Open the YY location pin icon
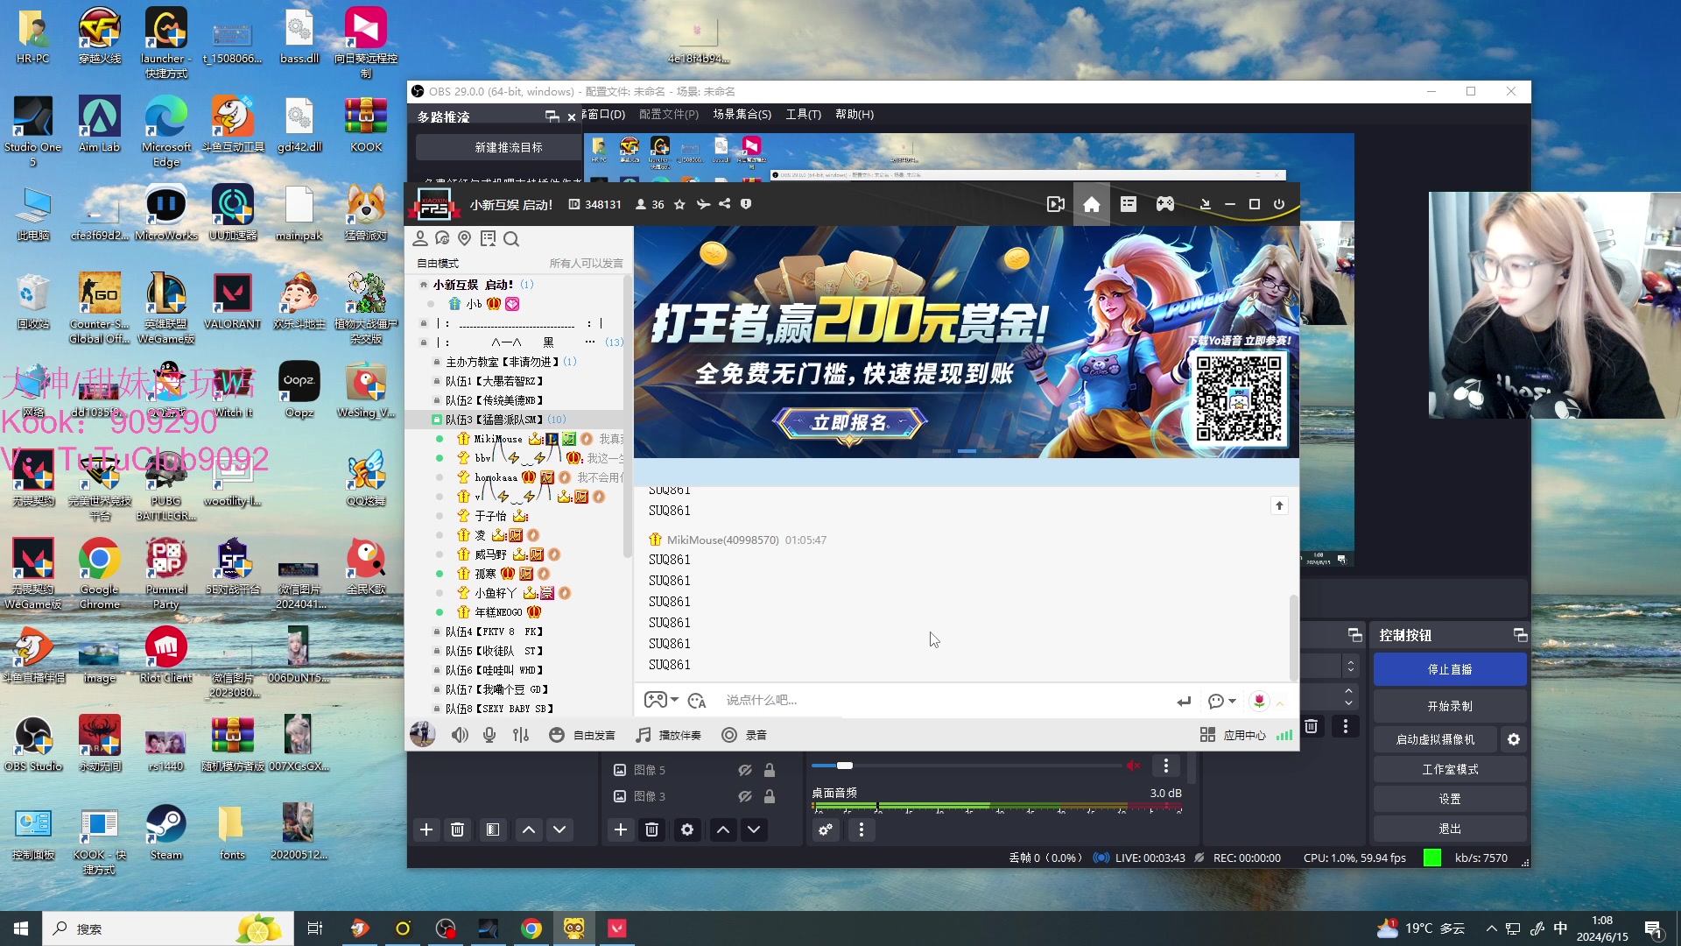The height and width of the screenshot is (946, 1681). point(465,238)
